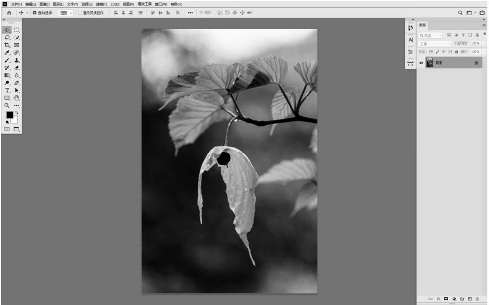The image size is (489, 305).
Task: Toggle the type layer filter icon
Action: (x=463, y=35)
